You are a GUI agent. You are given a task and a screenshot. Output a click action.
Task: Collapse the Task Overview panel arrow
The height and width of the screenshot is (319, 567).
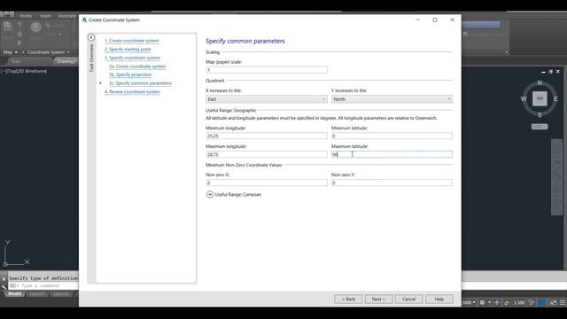click(91, 37)
